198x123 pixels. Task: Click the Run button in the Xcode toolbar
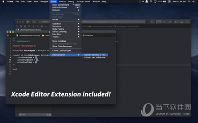(28, 22)
